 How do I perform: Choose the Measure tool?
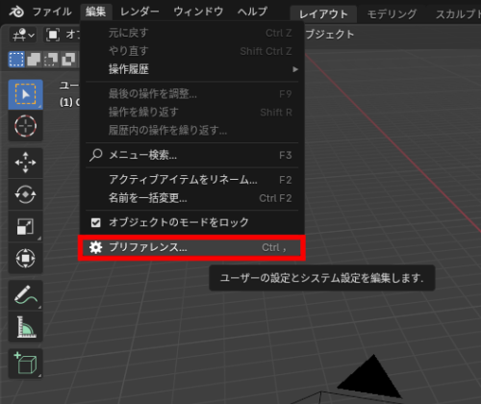click(25, 326)
